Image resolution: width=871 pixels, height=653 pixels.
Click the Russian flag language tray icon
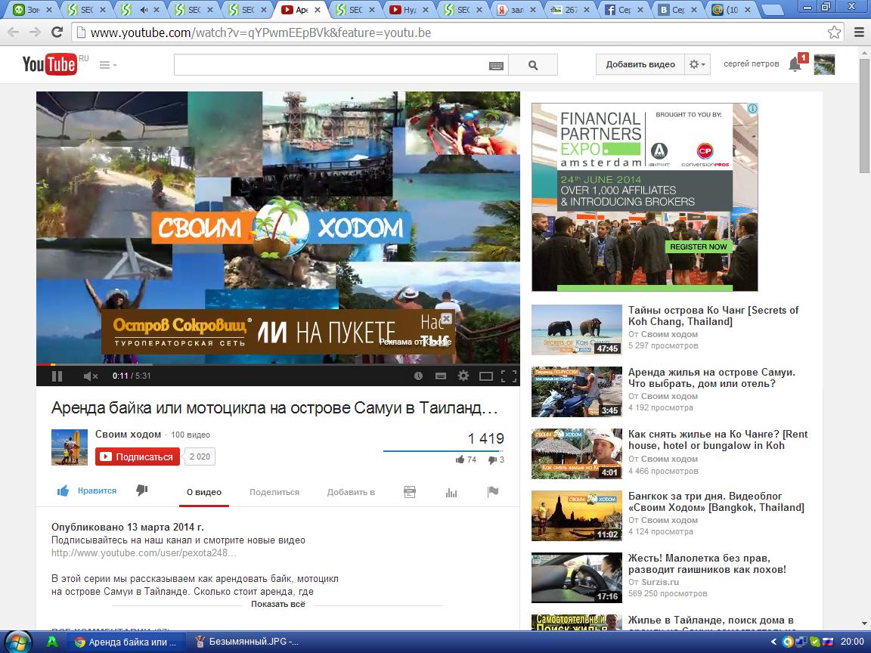[x=828, y=642]
